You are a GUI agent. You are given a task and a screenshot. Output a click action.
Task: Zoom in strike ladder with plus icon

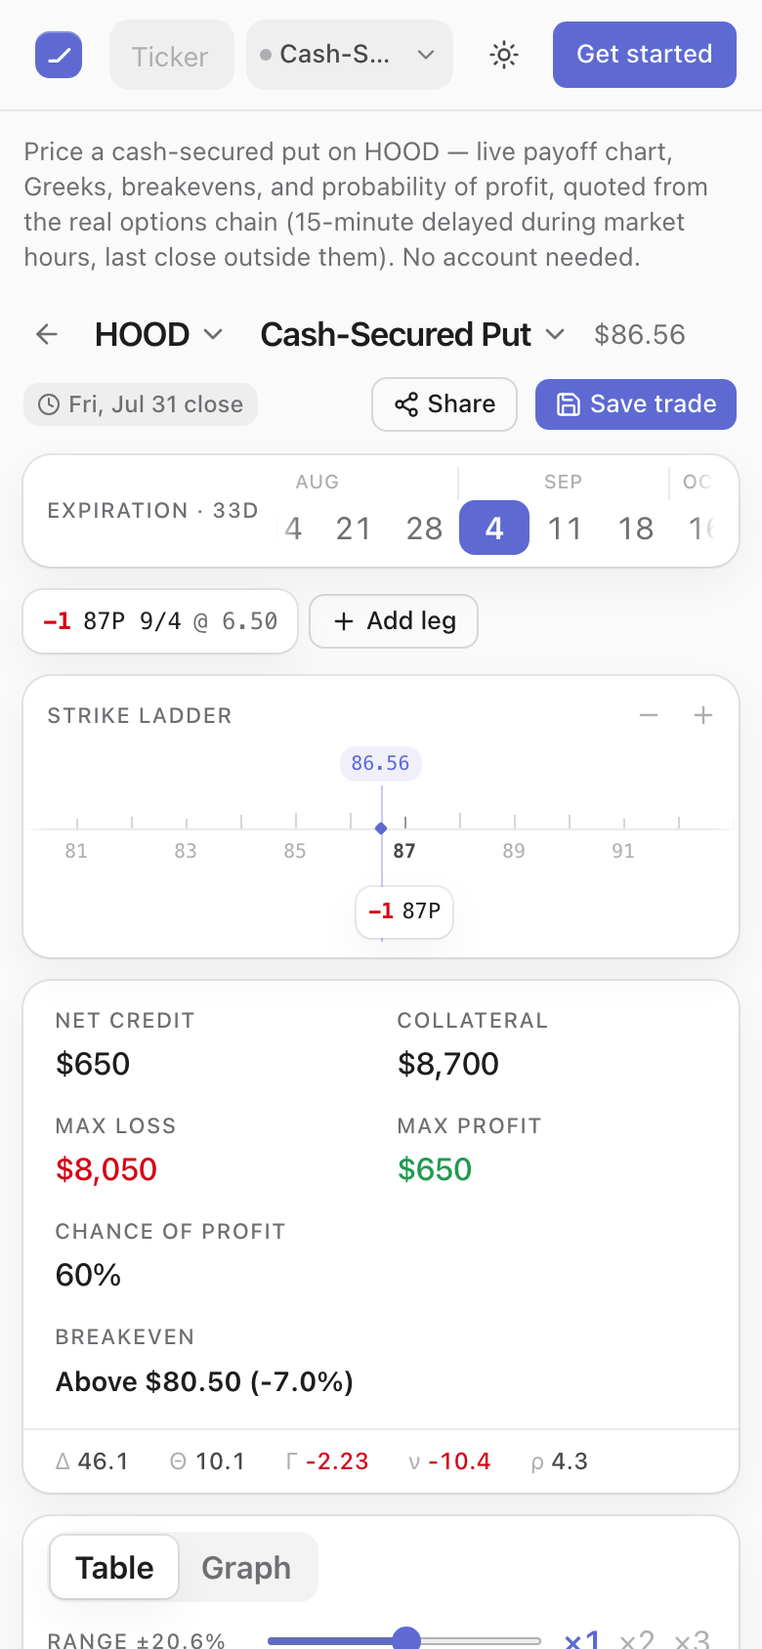point(703,715)
